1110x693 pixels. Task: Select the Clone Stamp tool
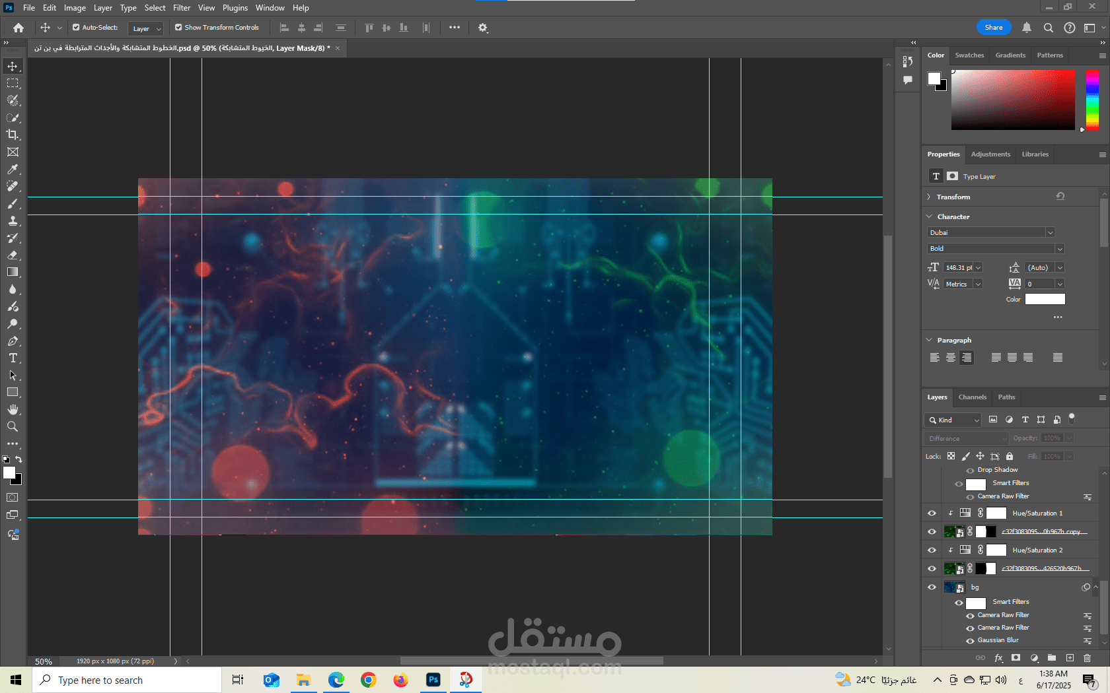(x=13, y=220)
